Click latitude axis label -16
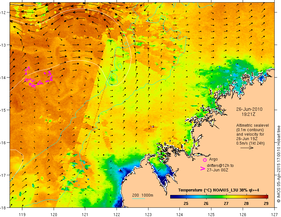This screenshot has width=281, height=217. click(x=3, y=143)
